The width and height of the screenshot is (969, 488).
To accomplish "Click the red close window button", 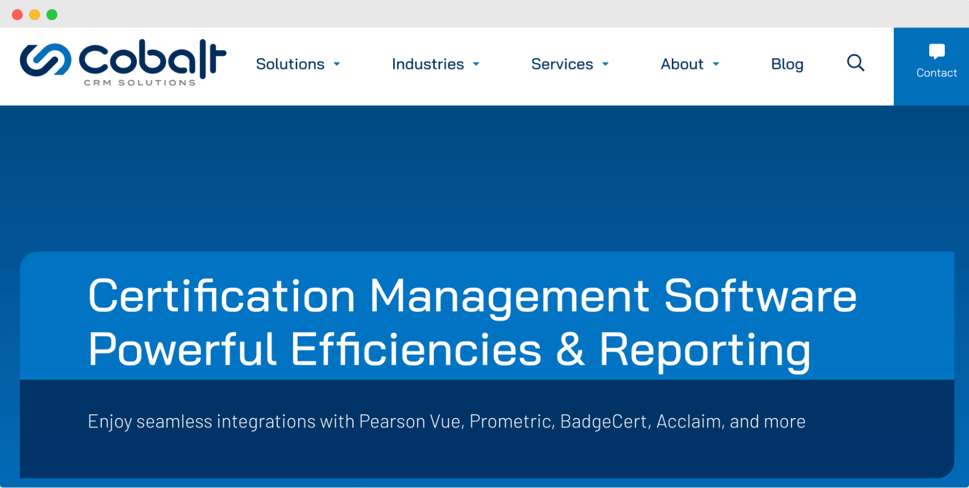I will point(17,15).
